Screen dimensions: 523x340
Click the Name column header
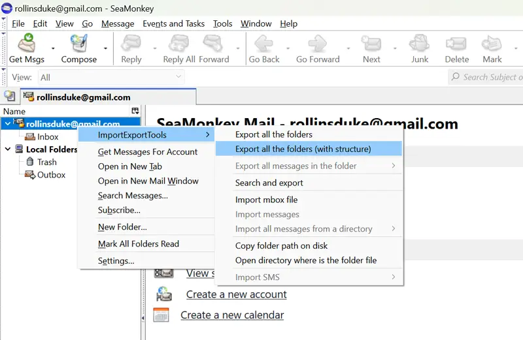click(66, 111)
